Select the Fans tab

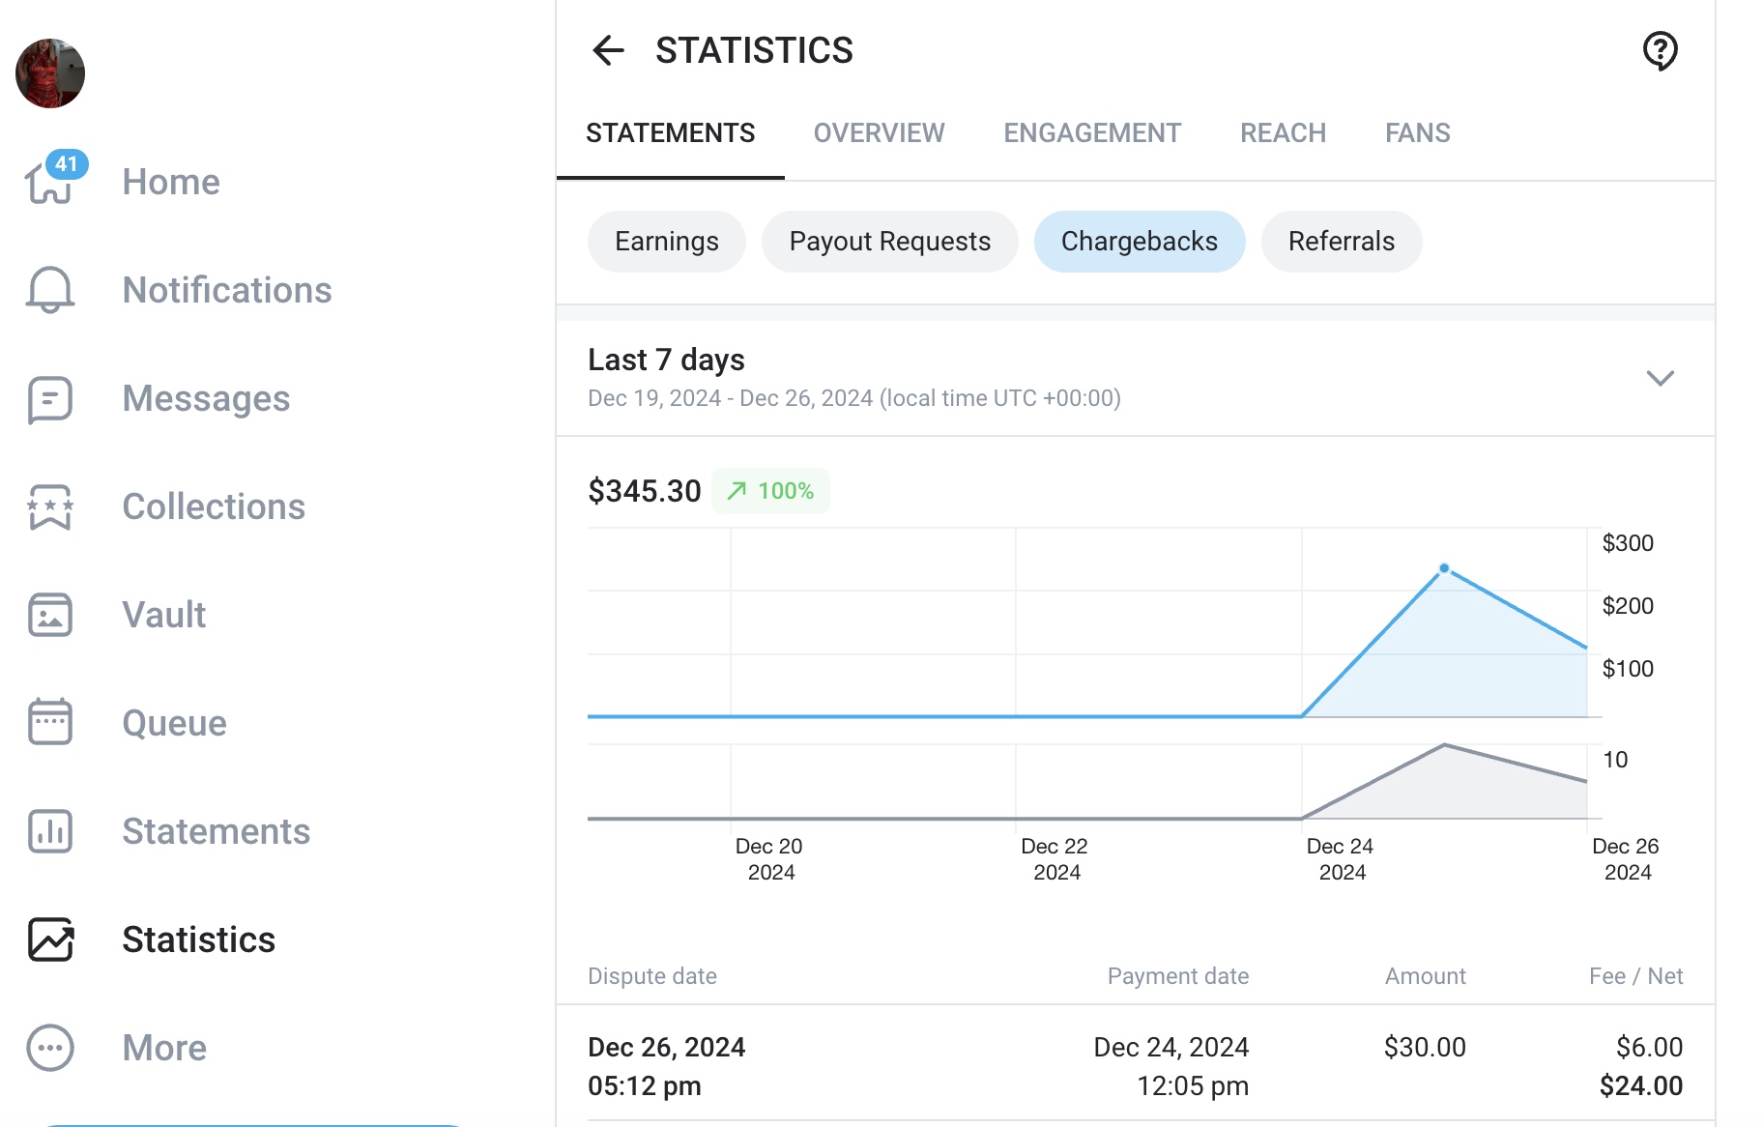tap(1417, 133)
